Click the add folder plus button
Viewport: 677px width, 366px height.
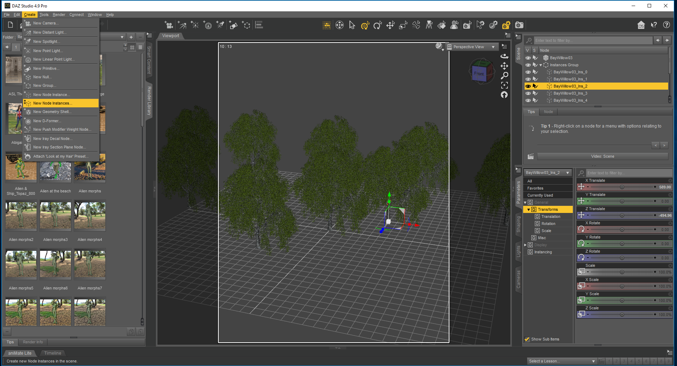(131, 37)
